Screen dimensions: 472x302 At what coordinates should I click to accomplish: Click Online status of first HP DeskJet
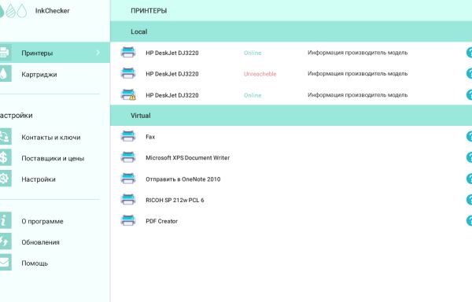(x=253, y=53)
